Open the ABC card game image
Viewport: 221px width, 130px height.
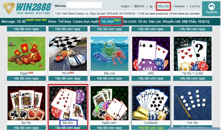pyautogui.click(x=151, y=54)
